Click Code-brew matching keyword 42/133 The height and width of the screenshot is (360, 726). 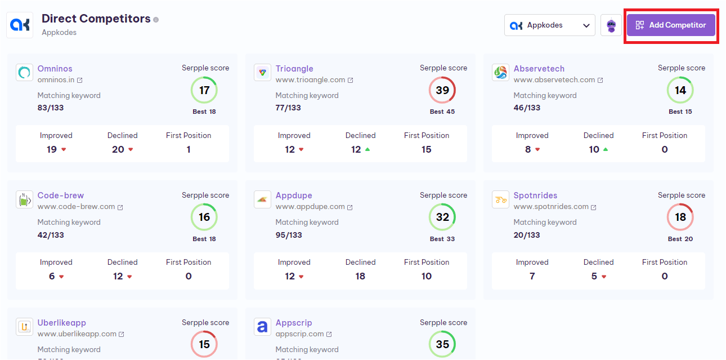tap(51, 235)
